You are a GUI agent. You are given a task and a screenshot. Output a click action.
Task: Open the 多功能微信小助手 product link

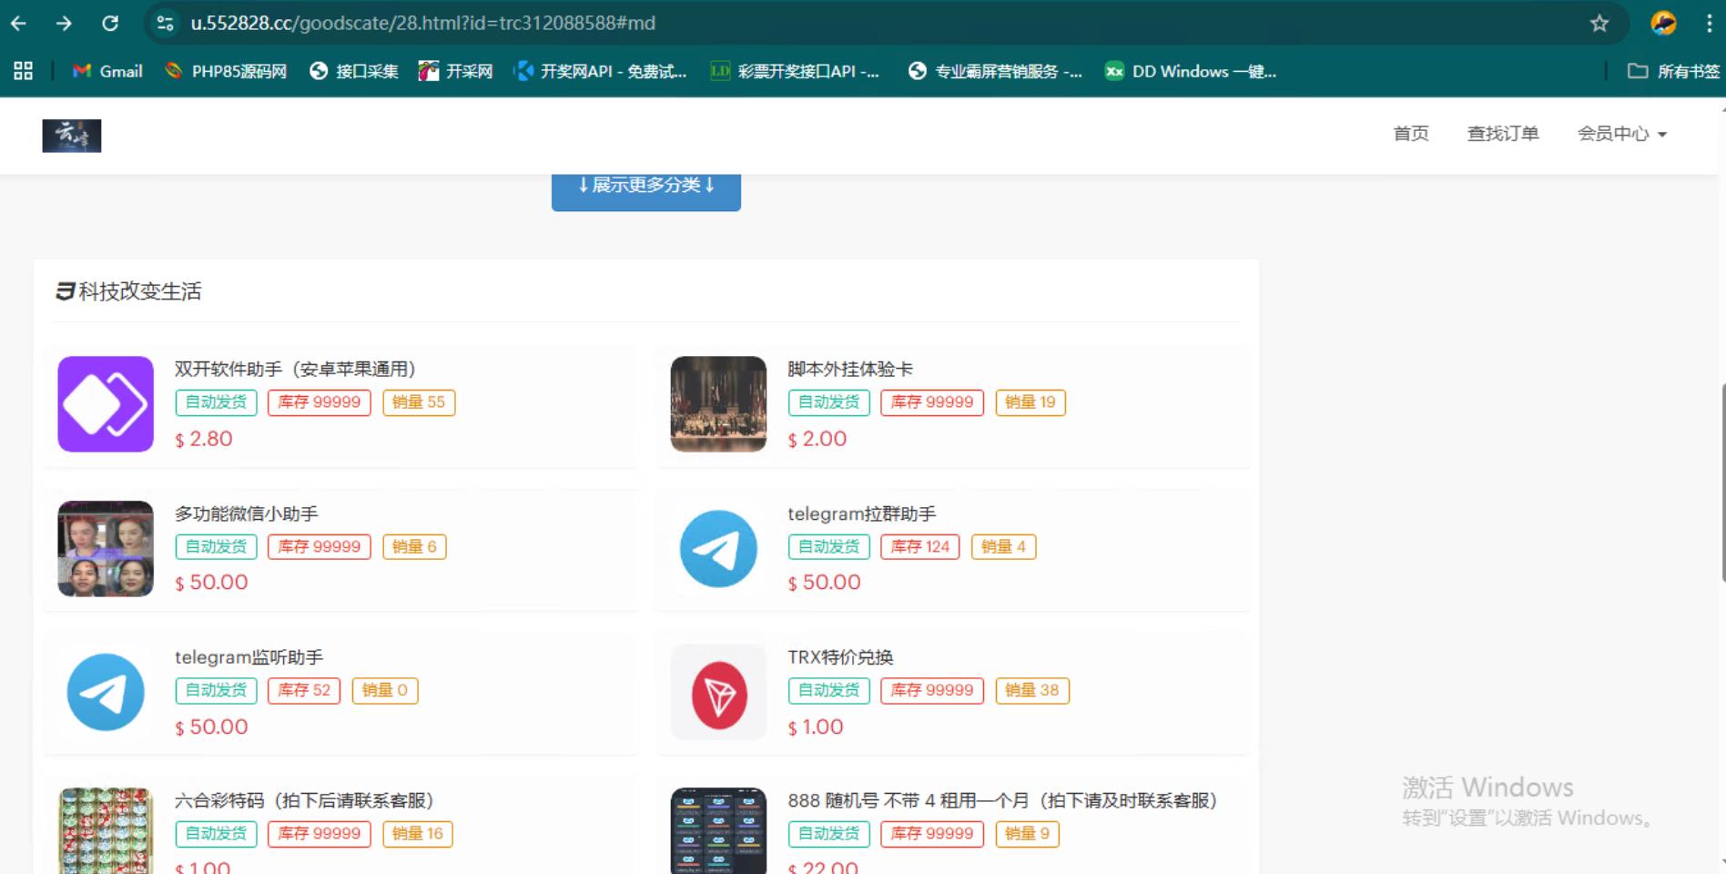tap(246, 513)
